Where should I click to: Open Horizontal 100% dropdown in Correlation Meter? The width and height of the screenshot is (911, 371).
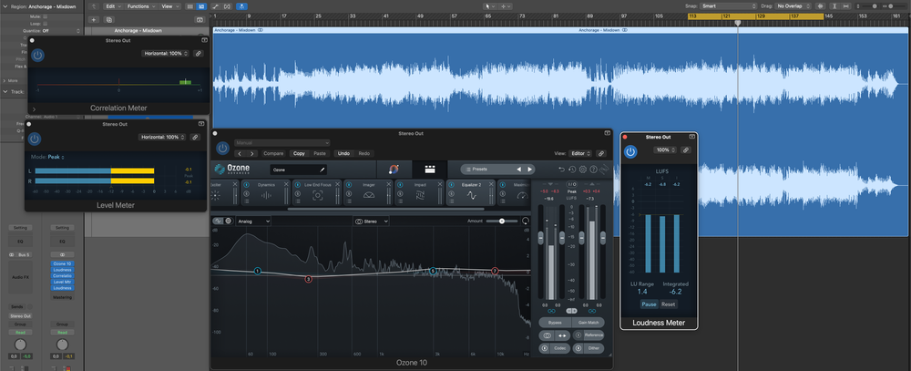(x=165, y=54)
